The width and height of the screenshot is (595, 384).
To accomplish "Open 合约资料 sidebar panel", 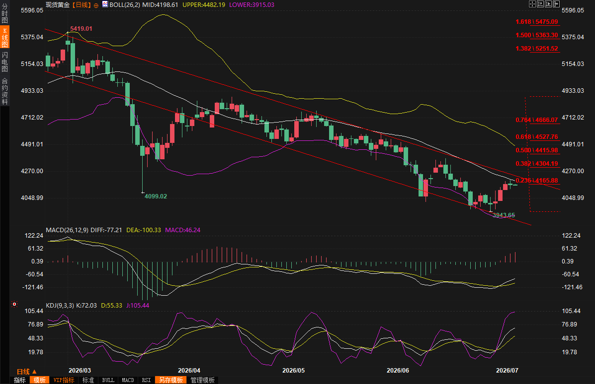I will tap(4, 91).
